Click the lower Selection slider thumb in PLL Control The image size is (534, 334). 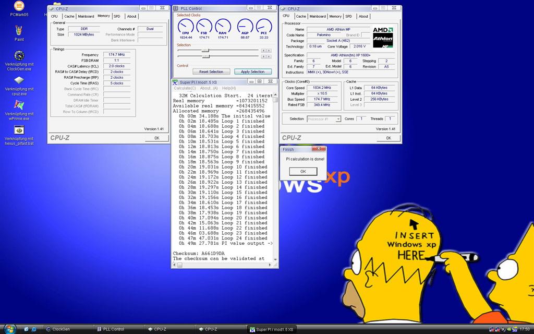[x=205, y=56]
